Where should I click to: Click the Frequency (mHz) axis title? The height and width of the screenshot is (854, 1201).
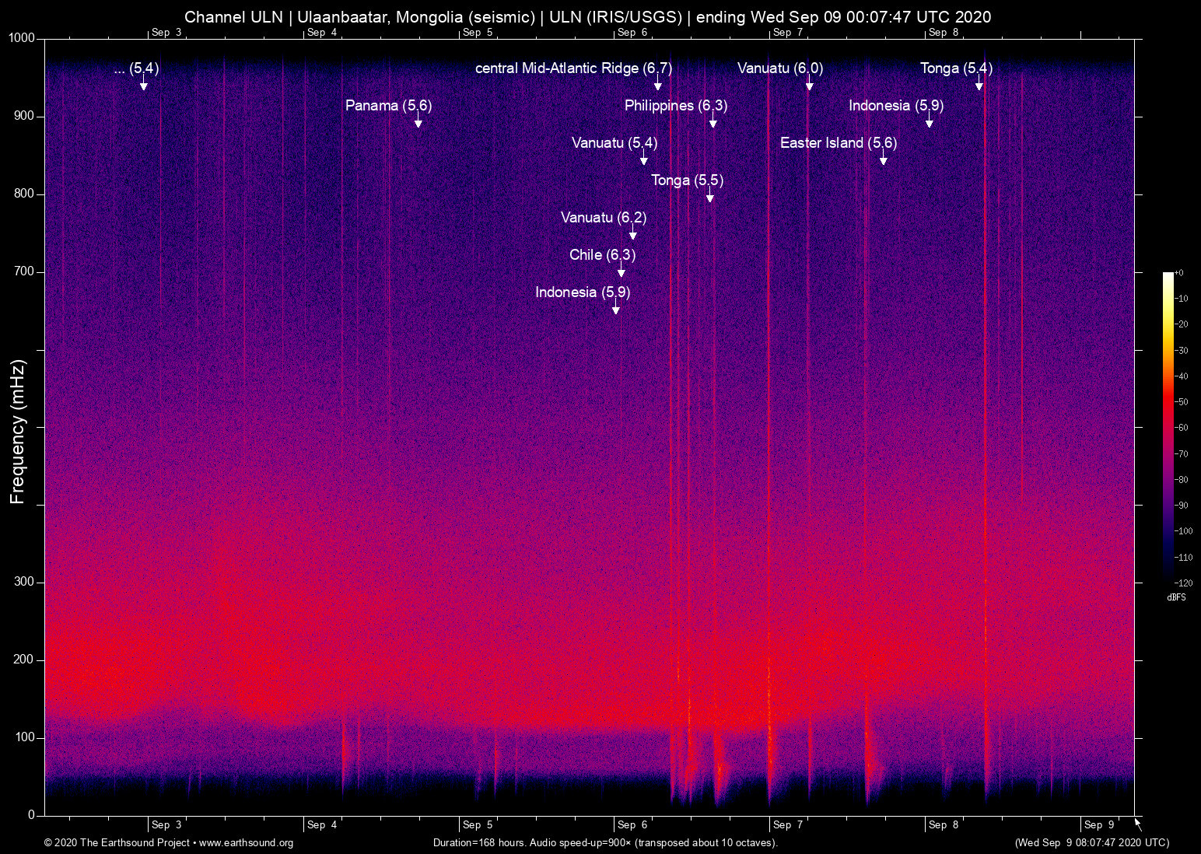pyautogui.click(x=17, y=432)
